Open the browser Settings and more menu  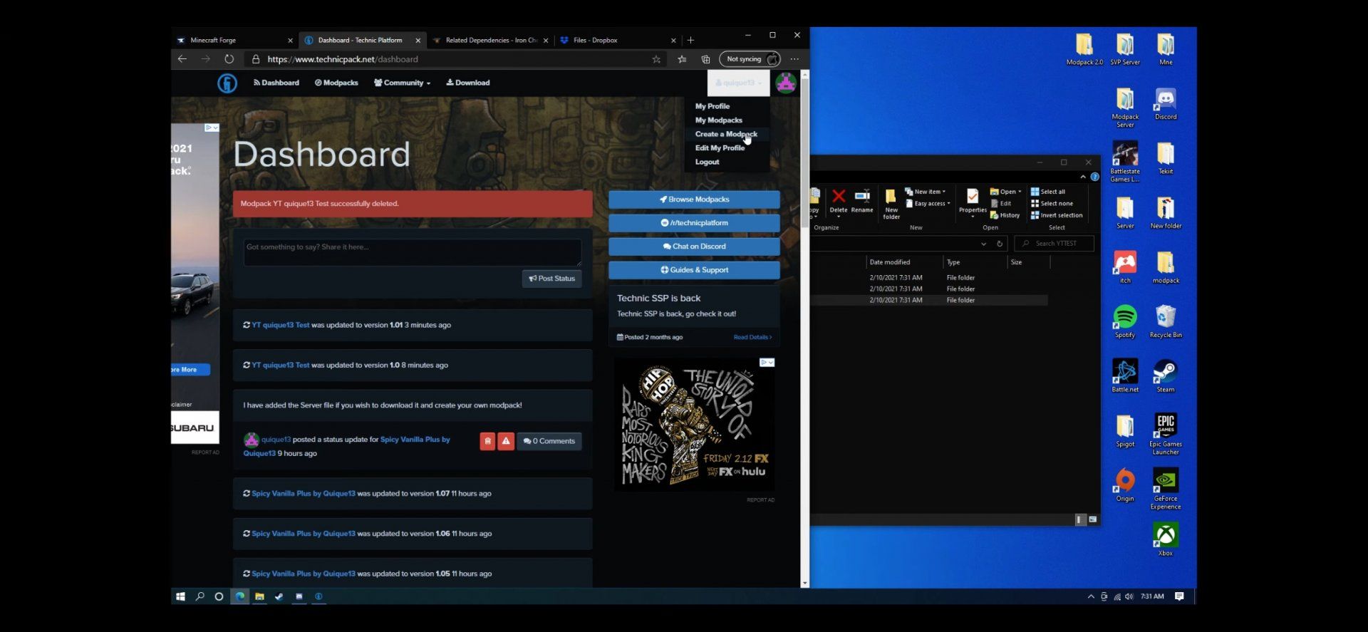(x=794, y=59)
